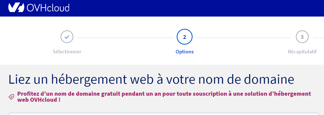Click the OVHcloud logo mark icon
This screenshot has width=324, height=115.
(17, 8)
